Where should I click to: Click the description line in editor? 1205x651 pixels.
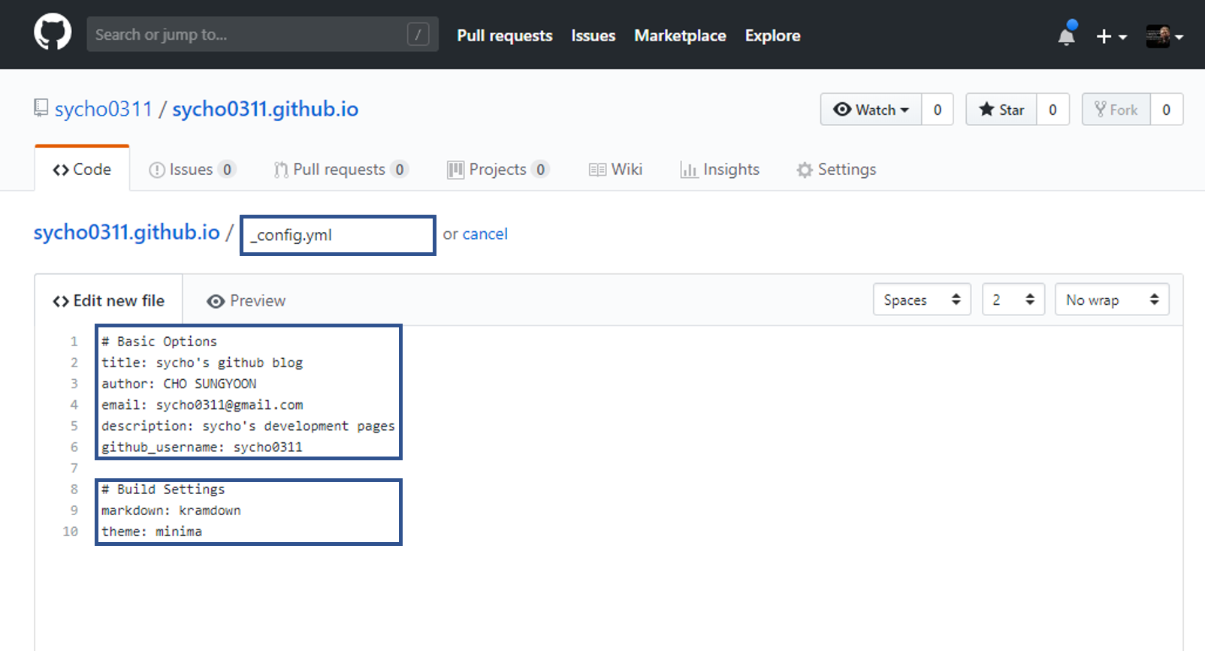(248, 426)
